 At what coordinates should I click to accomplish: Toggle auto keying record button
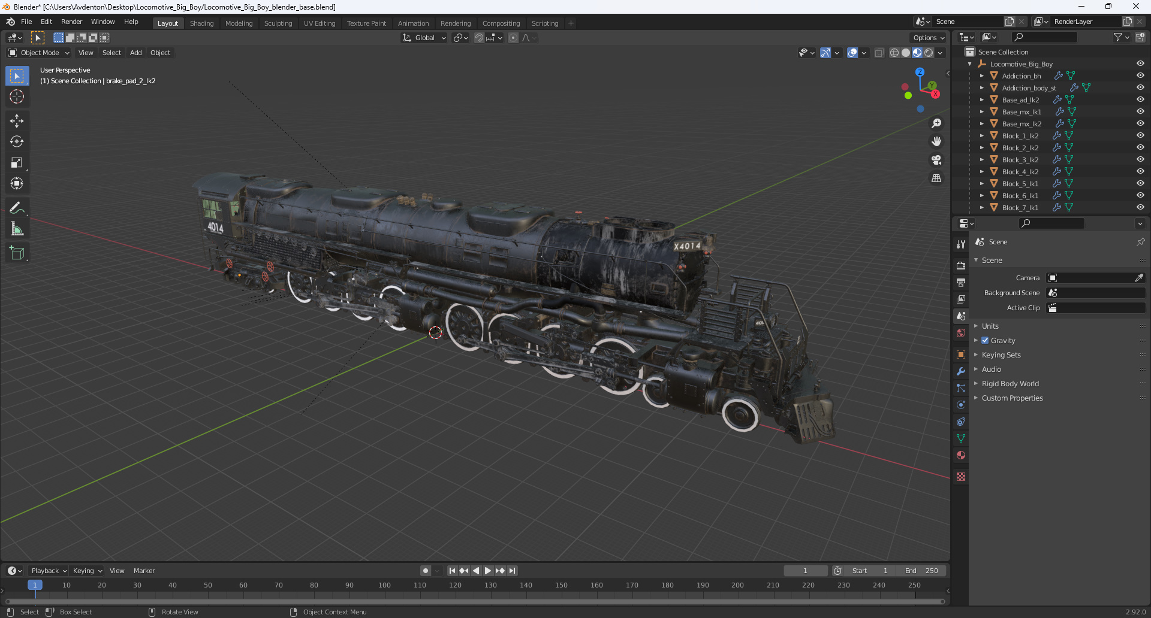coord(426,571)
